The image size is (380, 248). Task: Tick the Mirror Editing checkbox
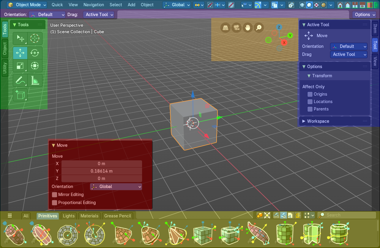(55, 195)
